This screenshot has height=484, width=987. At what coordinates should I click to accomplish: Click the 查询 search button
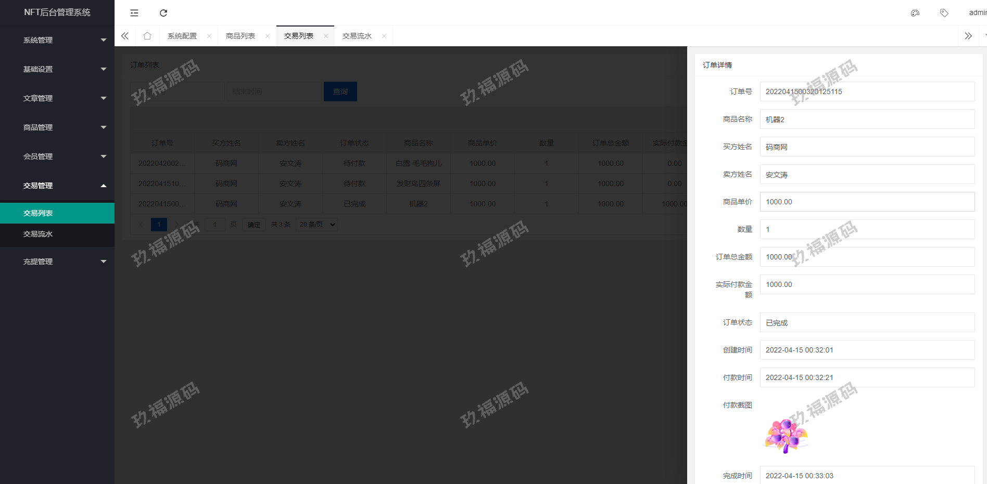pos(340,91)
